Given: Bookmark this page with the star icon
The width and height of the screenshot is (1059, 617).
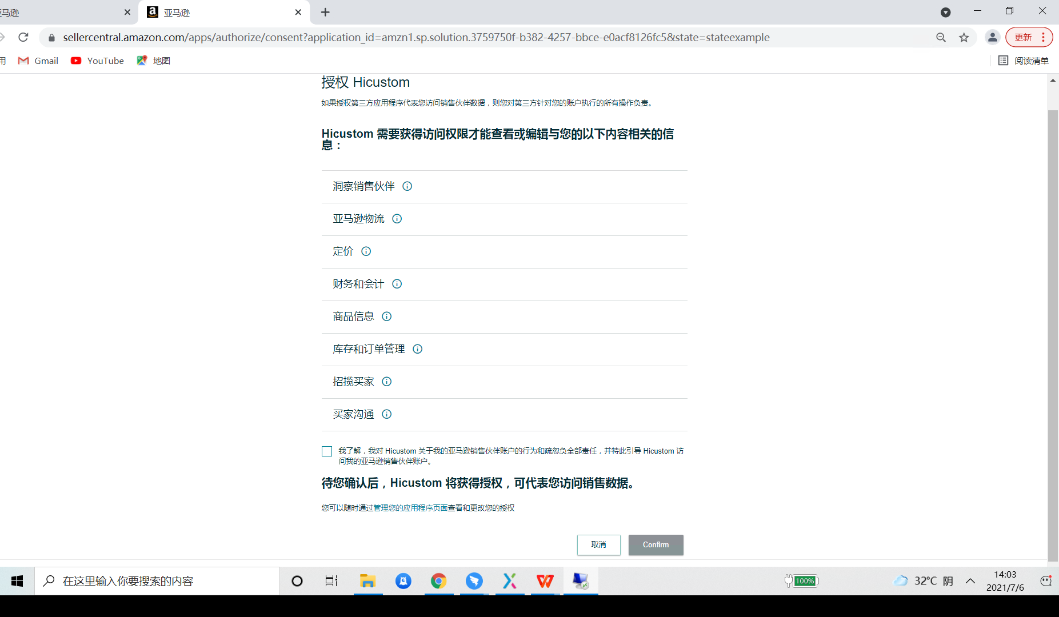Looking at the screenshot, I should pyautogui.click(x=964, y=37).
